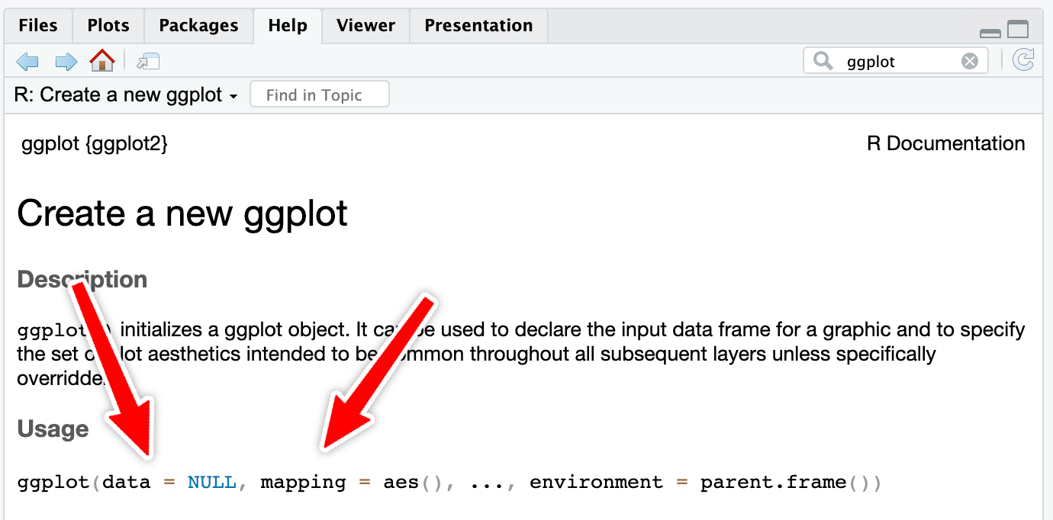
Task: Open the Help home page
Action: point(102,60)
